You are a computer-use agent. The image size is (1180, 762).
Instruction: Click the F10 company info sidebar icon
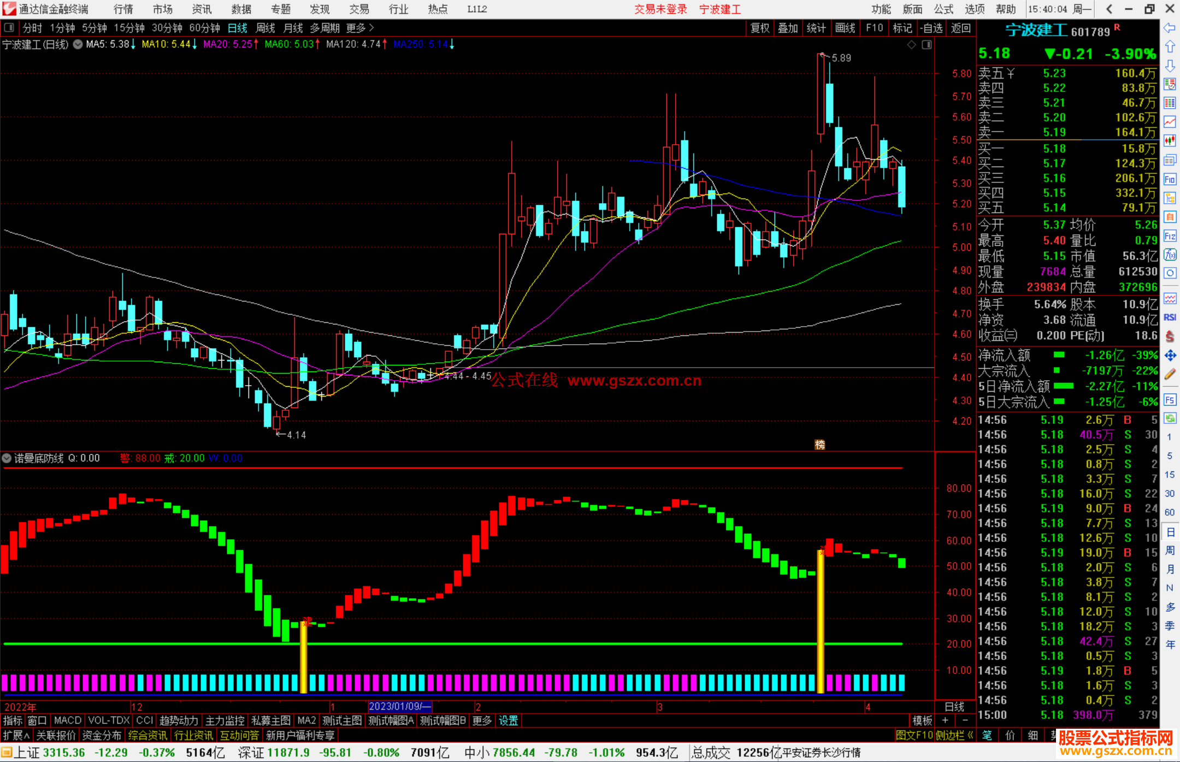click(x=1170, y=179)
